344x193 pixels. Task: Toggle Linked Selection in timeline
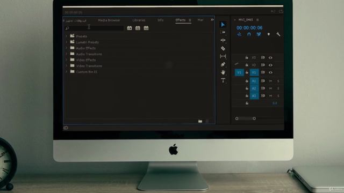pyautogui.click(x=259, y=34)
